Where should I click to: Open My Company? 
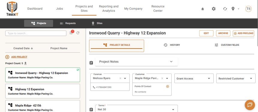[x=133, y=9]
